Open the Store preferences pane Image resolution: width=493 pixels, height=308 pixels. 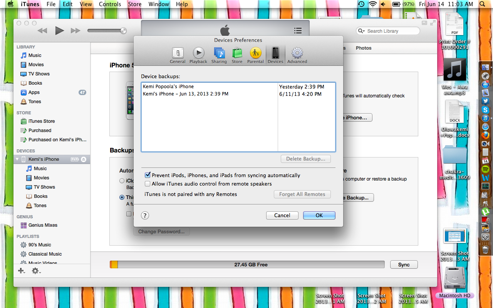point(237,55)
